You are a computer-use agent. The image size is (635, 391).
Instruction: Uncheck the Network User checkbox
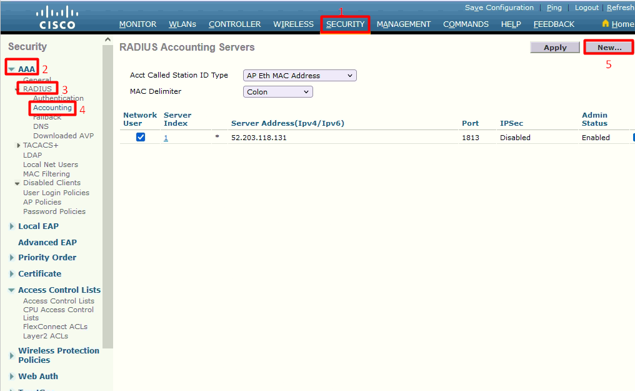point(141,137)
